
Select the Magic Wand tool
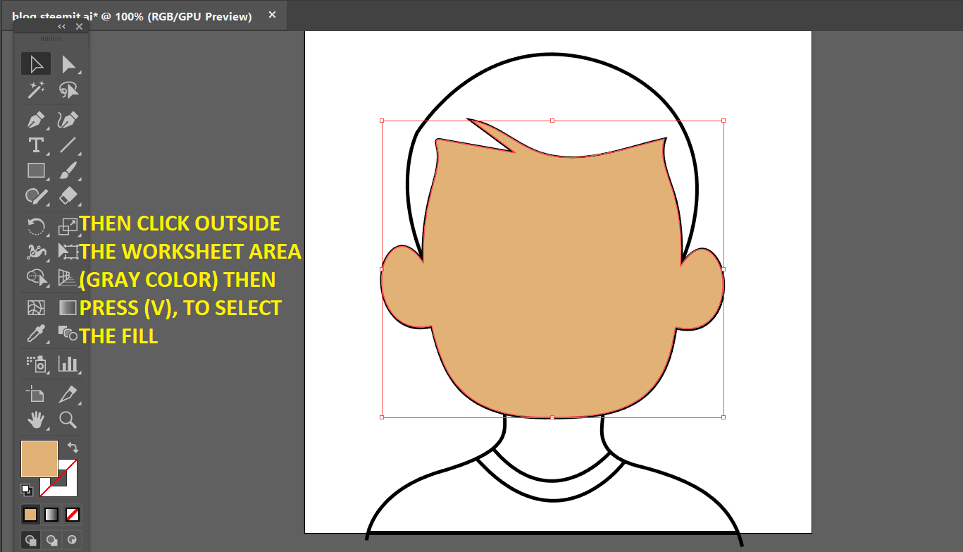click(x=36, y=90)
